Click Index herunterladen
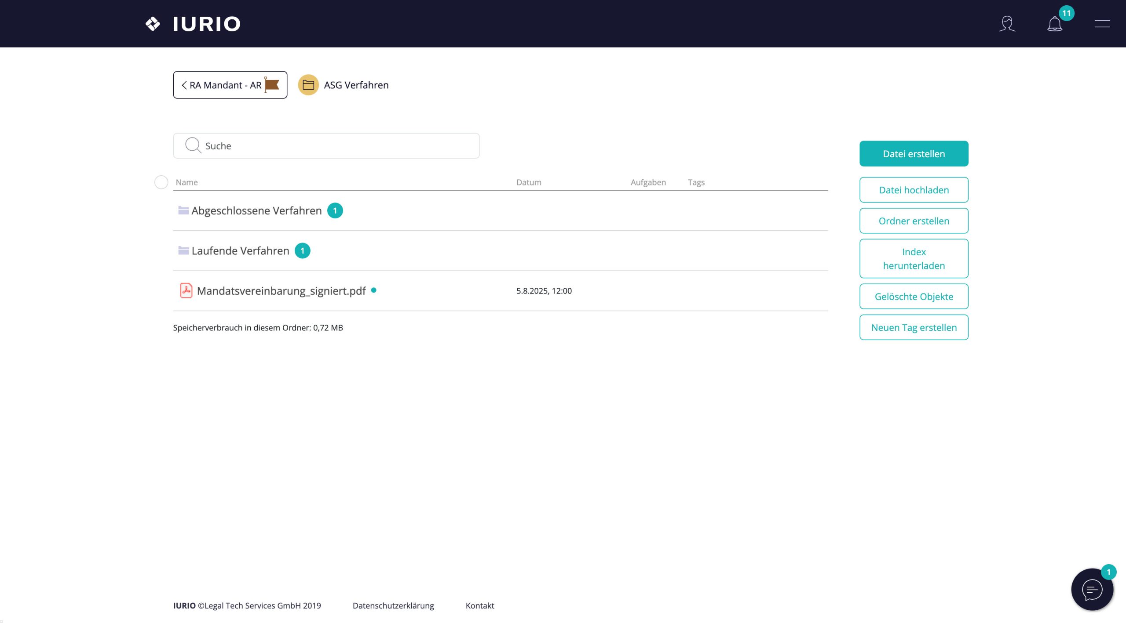 [x=914, y=258]
